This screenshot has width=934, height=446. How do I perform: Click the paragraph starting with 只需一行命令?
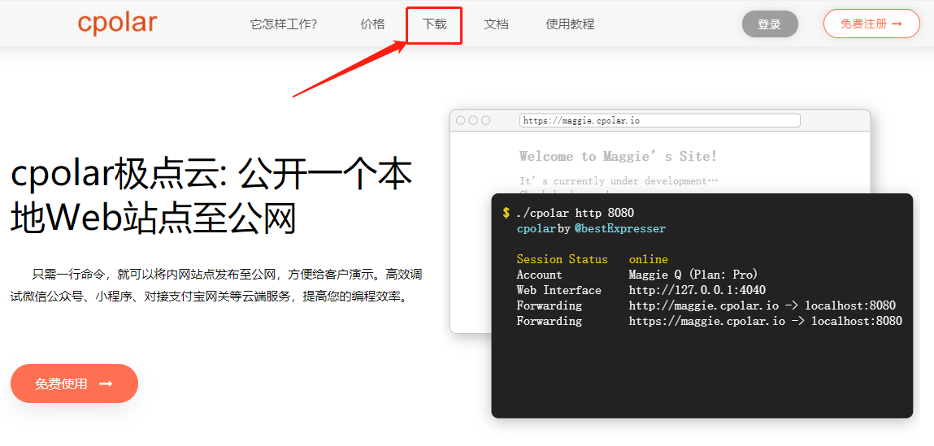coord(217,285)
